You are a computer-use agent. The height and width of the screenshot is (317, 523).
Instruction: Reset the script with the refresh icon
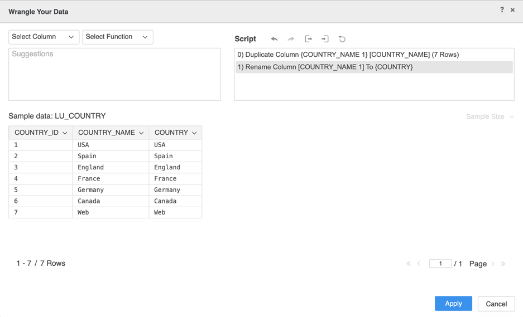(342, 39)
